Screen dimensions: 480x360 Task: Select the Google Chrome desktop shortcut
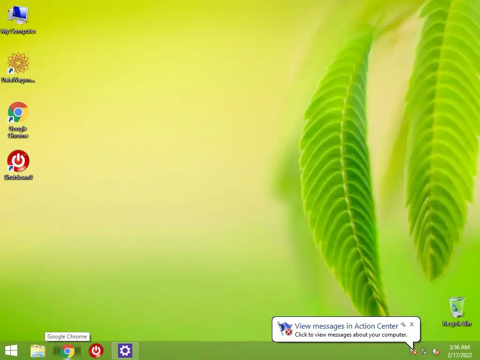click(18, 120)
